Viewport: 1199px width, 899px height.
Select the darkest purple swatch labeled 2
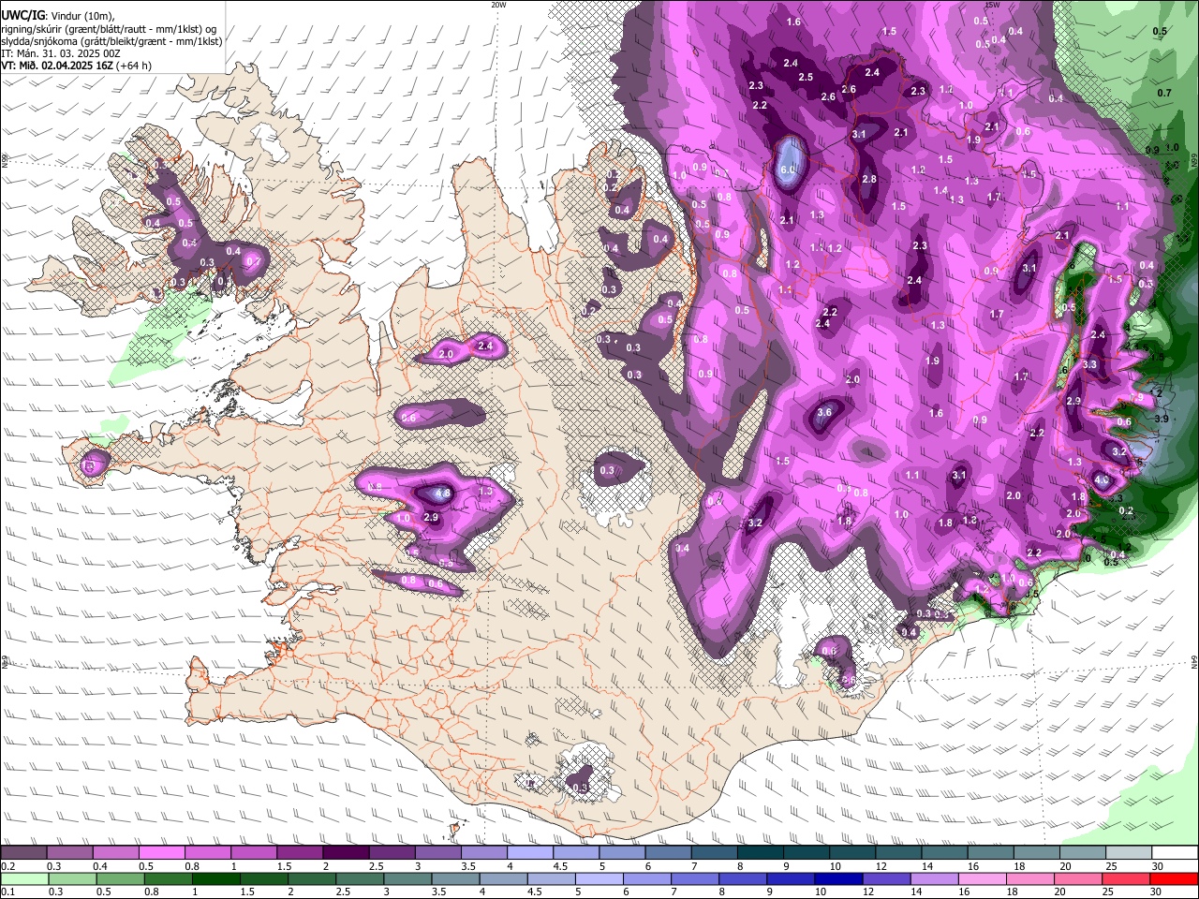click(x=346, y=853)
